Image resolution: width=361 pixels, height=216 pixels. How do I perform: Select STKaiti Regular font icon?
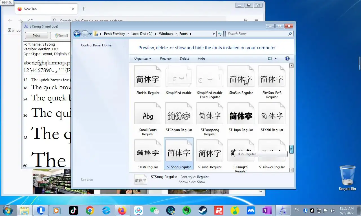tap(272, 114)
